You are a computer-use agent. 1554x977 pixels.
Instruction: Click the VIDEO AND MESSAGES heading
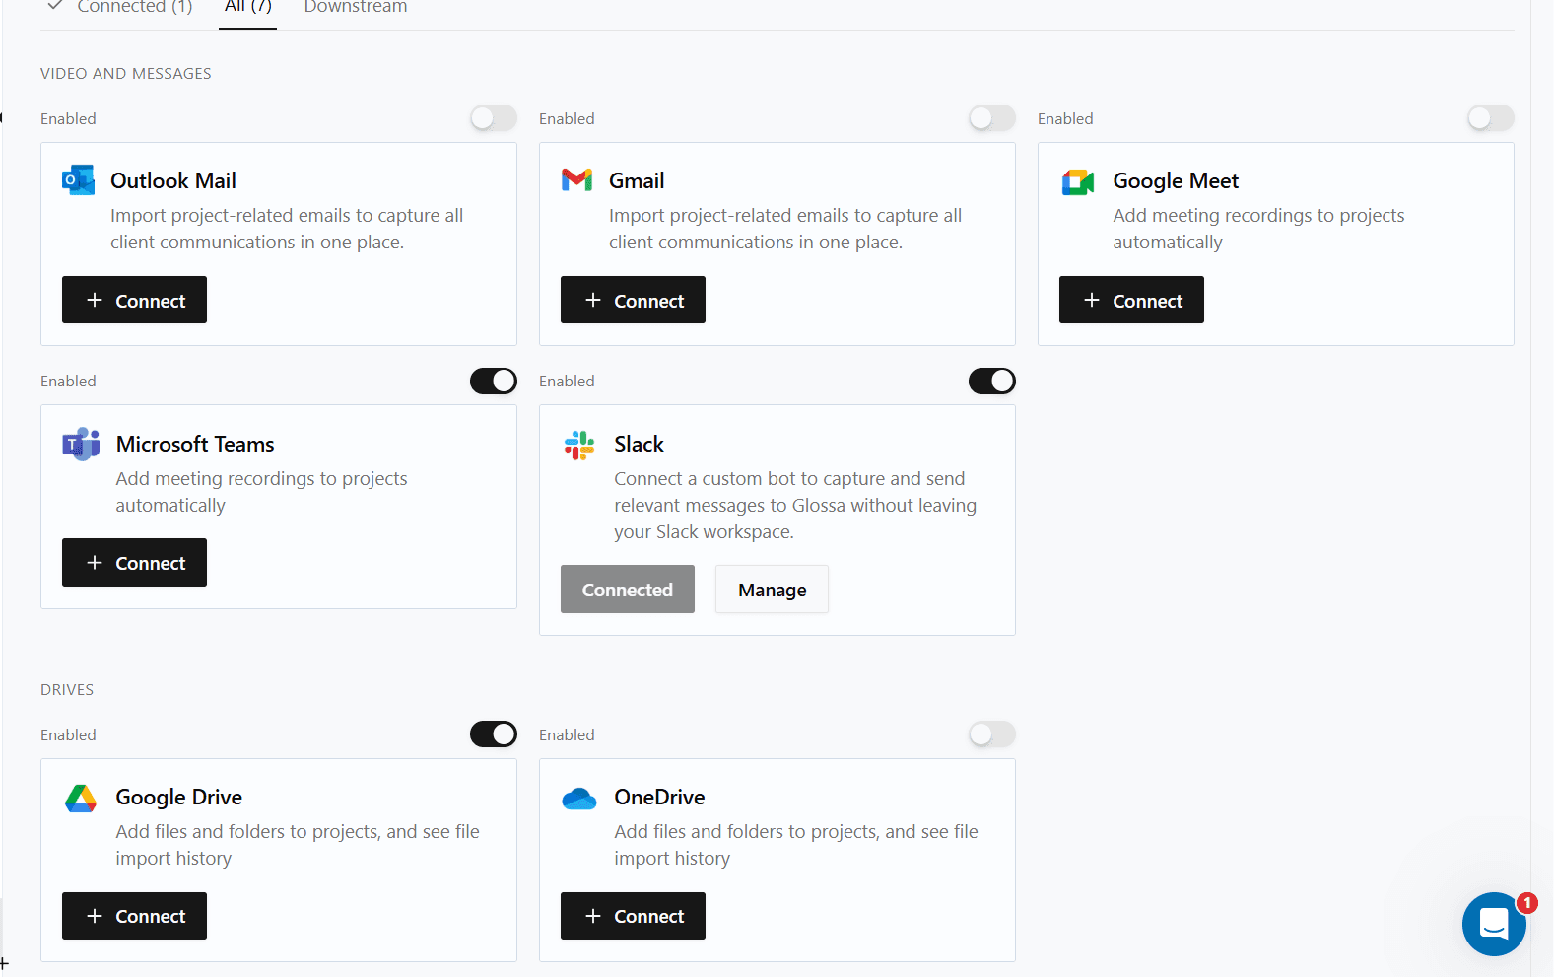click(x=126, y=73)
